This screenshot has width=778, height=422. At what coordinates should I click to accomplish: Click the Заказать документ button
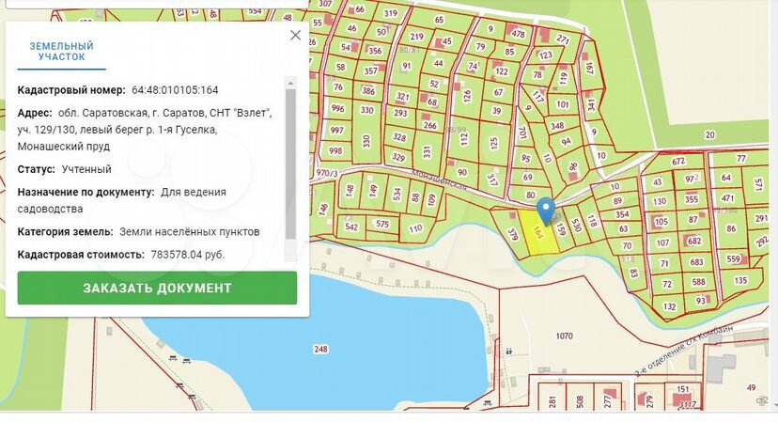(157, 288)
